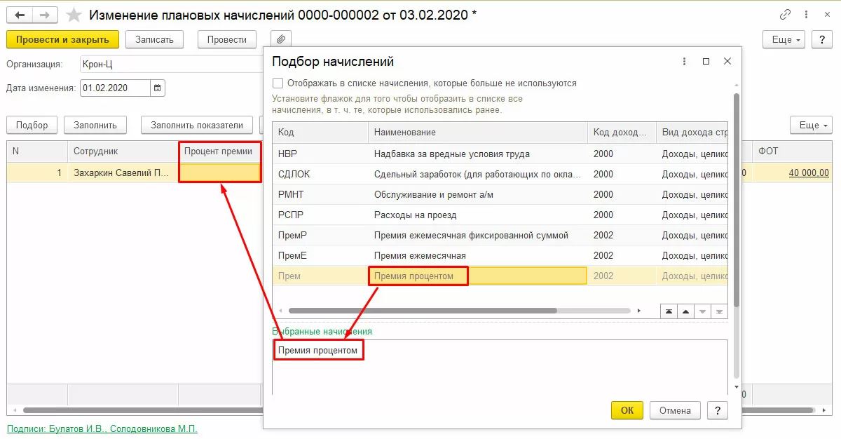Click the СДЛОК code cell

click(x=320, y=174)
